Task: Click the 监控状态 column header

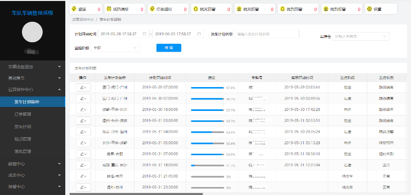Action: 386,78
